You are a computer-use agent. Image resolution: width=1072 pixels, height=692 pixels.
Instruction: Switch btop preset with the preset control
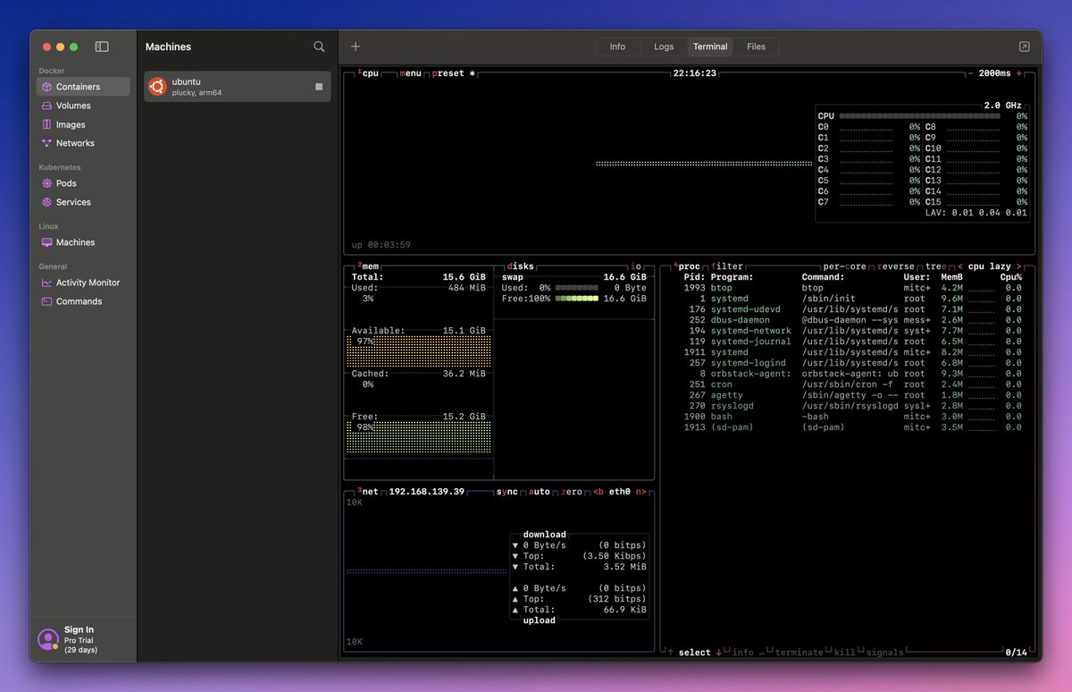(x=448, y=74)
